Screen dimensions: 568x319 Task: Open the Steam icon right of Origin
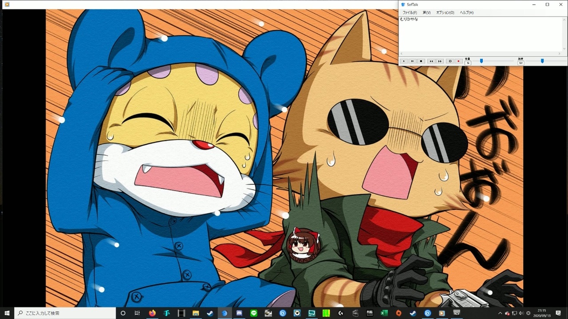click(x=413, y=313)
